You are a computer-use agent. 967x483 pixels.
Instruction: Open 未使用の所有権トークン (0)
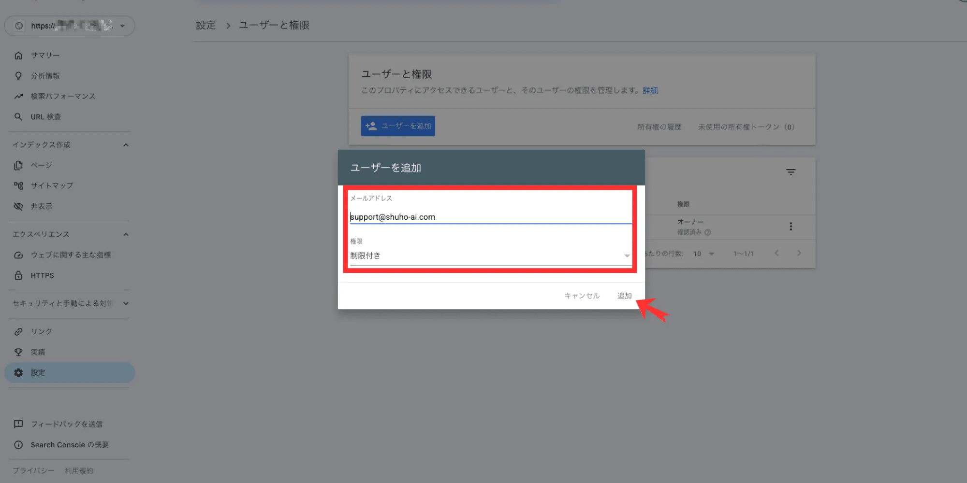[x=746, y=127]
